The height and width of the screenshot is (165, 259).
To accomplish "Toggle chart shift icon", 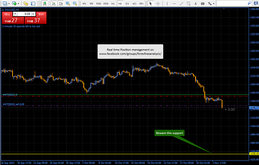I will (x=61, y=3).
